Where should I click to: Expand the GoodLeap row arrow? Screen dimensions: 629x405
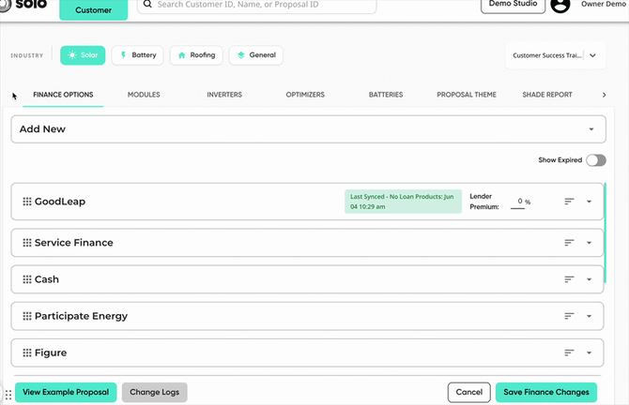[589, 202]
